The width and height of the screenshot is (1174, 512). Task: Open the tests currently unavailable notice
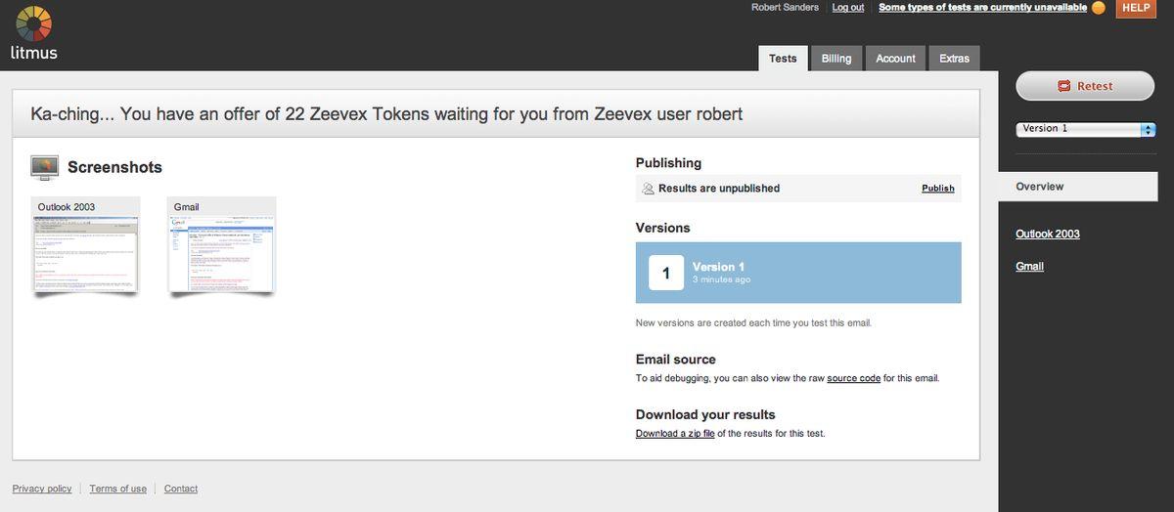point(982,8)
